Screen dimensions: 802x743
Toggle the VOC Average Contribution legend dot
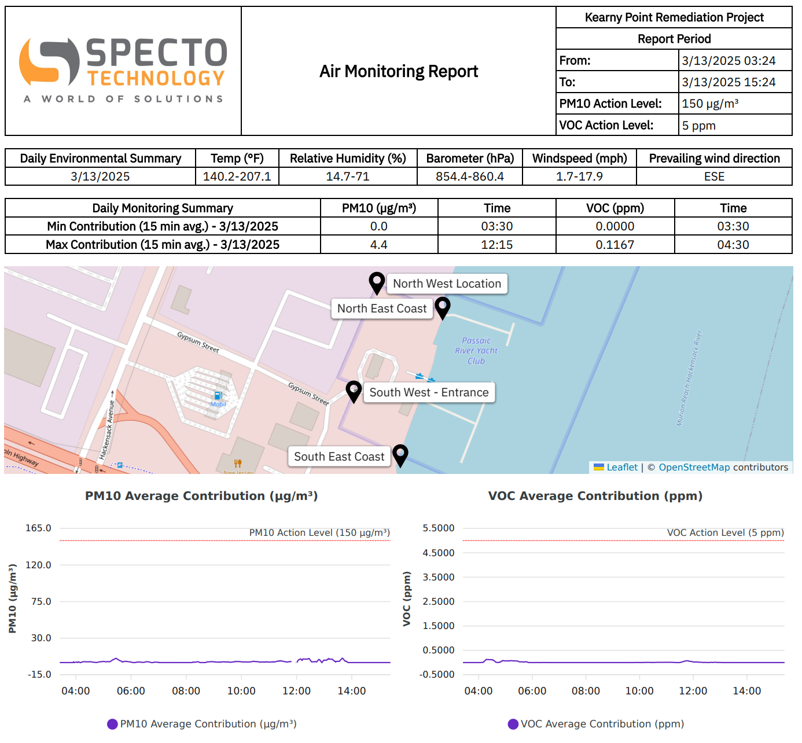[513, 724]
